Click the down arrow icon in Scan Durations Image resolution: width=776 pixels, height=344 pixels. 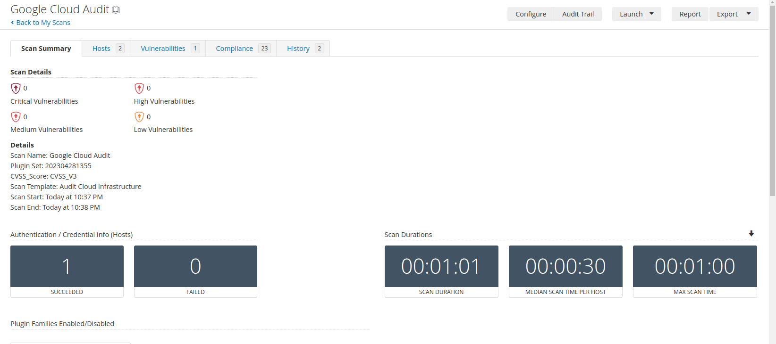[751, 234]
